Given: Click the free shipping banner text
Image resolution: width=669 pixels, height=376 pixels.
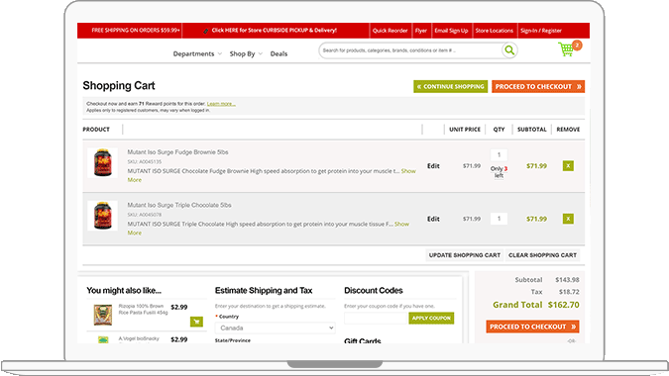Looking at the screenshot, I should [x=135, y=31].
